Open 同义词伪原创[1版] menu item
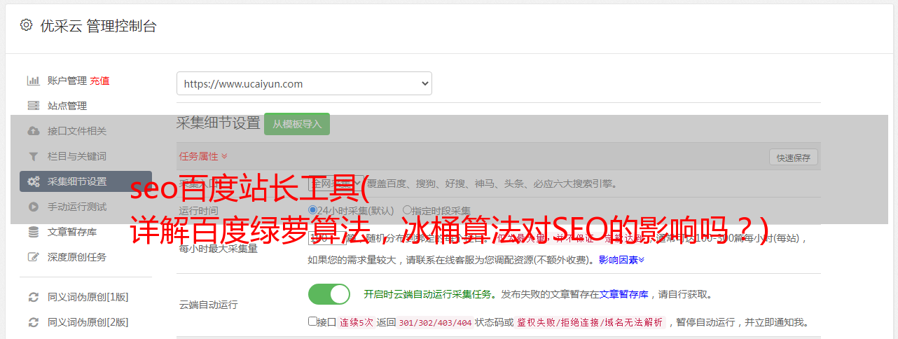The width and height of the screenshot is (898, 339). tap(88, 297)
